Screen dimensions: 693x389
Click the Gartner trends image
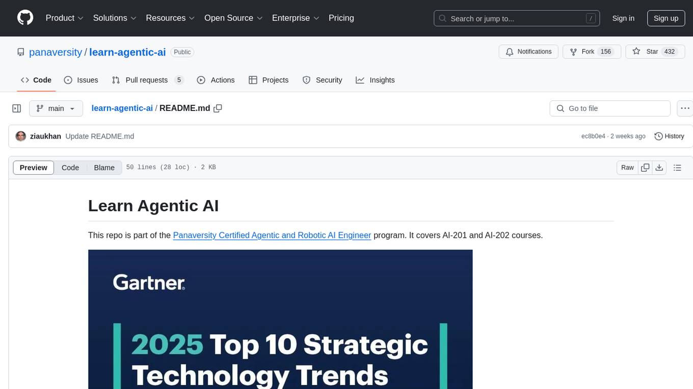pyautogui.click(x=280, y=319)
